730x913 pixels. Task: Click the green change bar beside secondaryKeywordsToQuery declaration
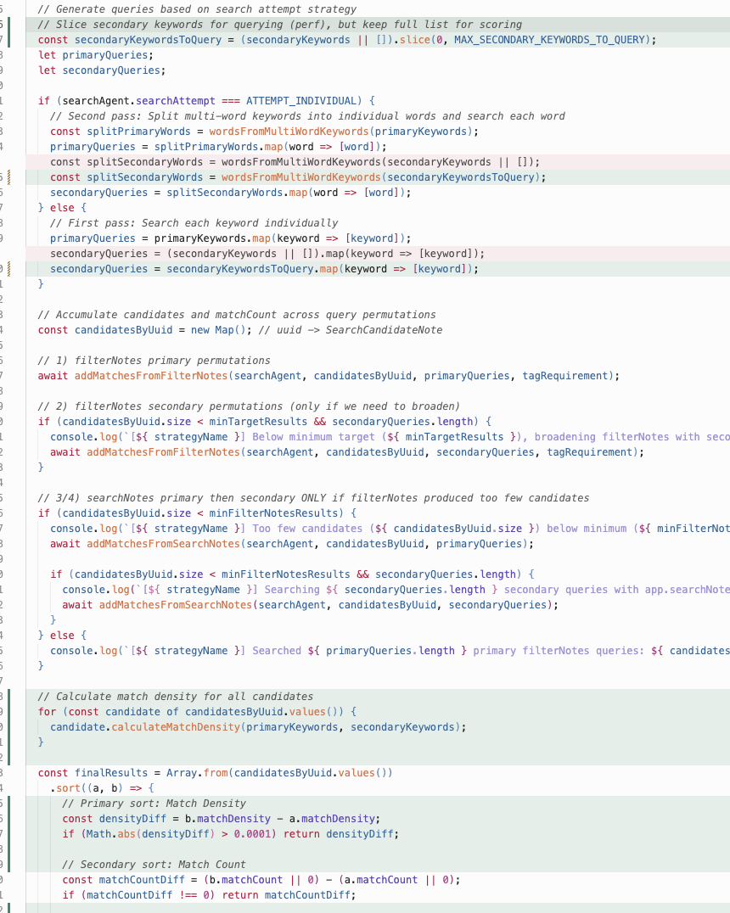pyautogui.click(x=10, y=40)
